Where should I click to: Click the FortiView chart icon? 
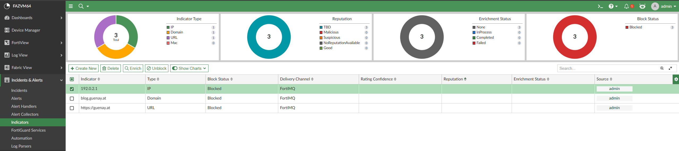pos(7,43)
